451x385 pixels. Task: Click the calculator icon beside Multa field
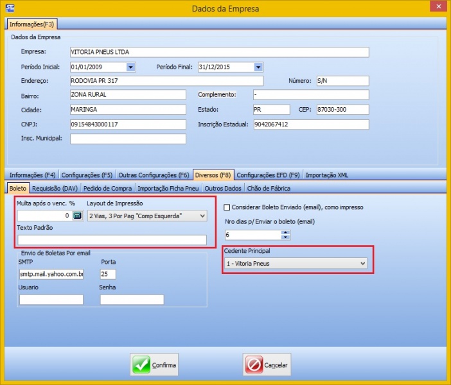pos(78,216)
